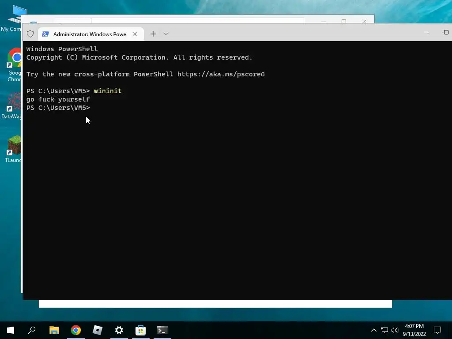Click the https://aka.ms/pscore6 link text
The height and width of the screenshot is (339, 452).
click(221, 74)
